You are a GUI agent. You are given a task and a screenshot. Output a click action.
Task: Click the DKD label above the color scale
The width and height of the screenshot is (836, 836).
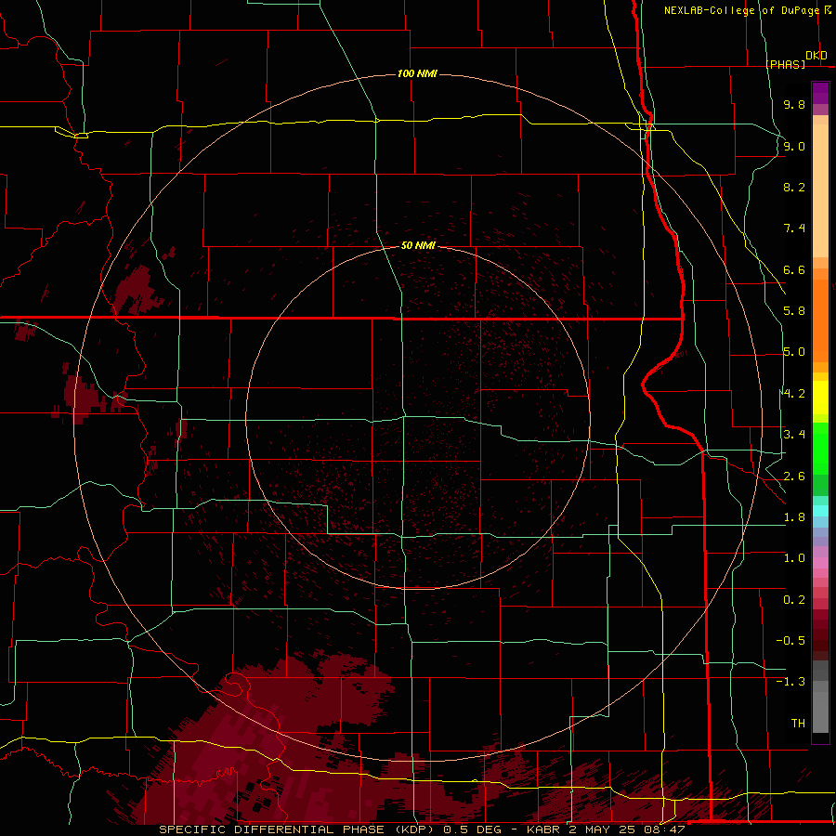[x=816, y=56]
